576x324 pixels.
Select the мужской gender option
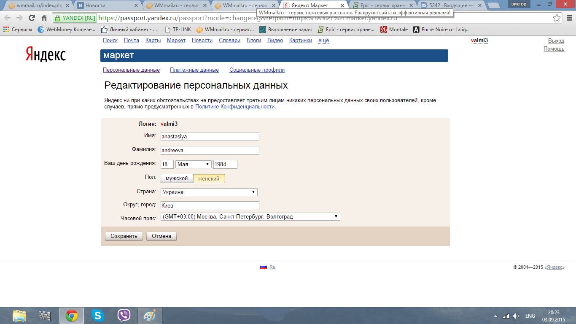177,178
